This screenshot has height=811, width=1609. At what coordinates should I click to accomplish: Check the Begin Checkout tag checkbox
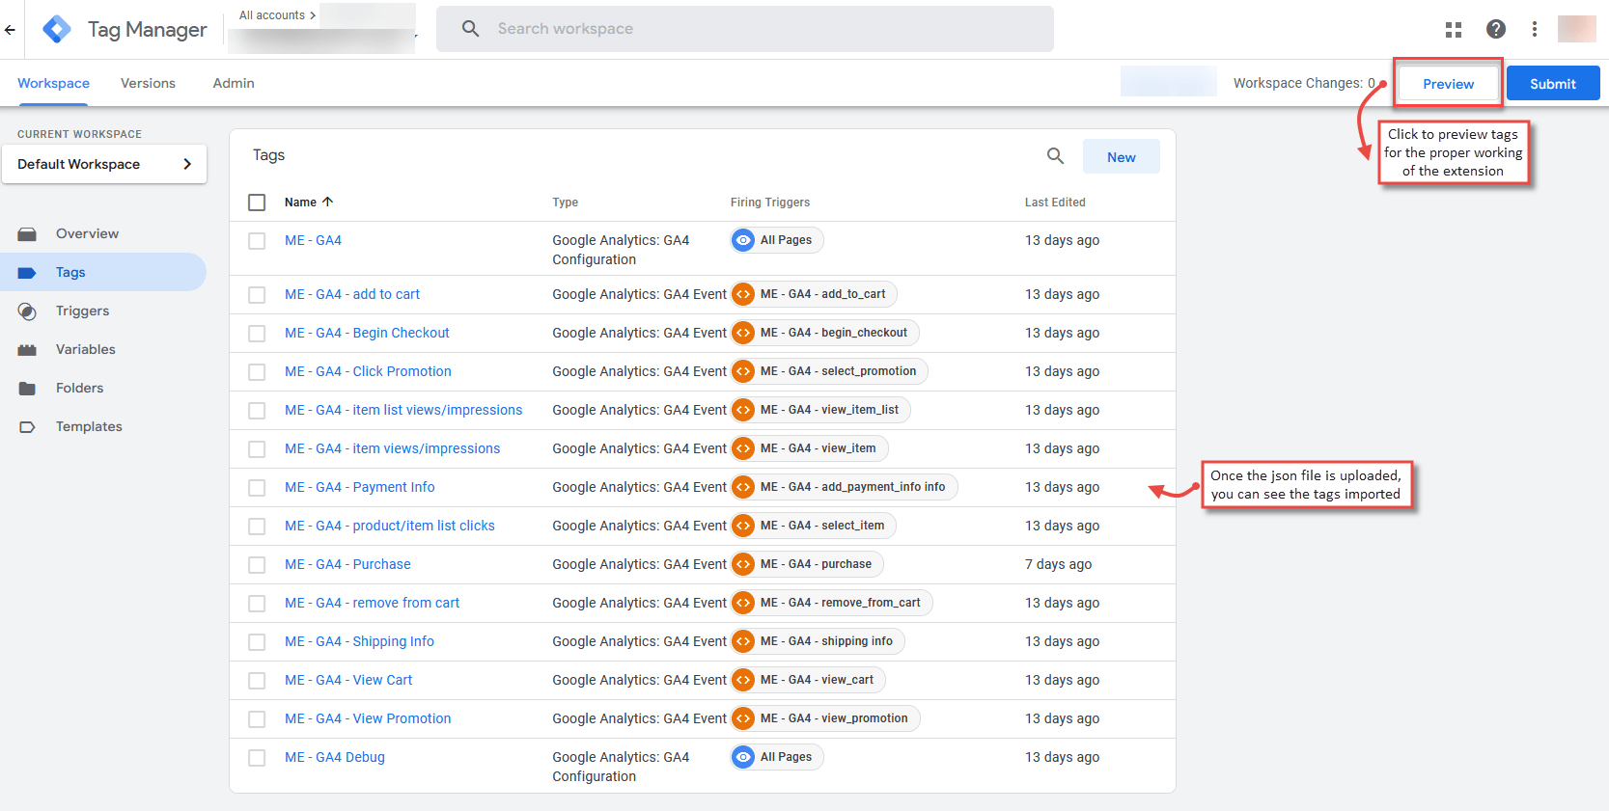click(x=257, y=334)
